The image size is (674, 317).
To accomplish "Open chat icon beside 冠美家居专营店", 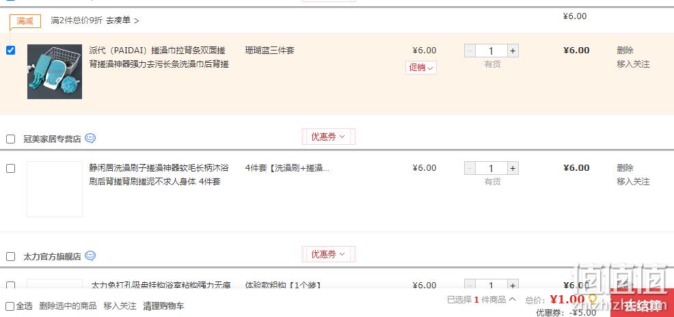I will 90,138.
